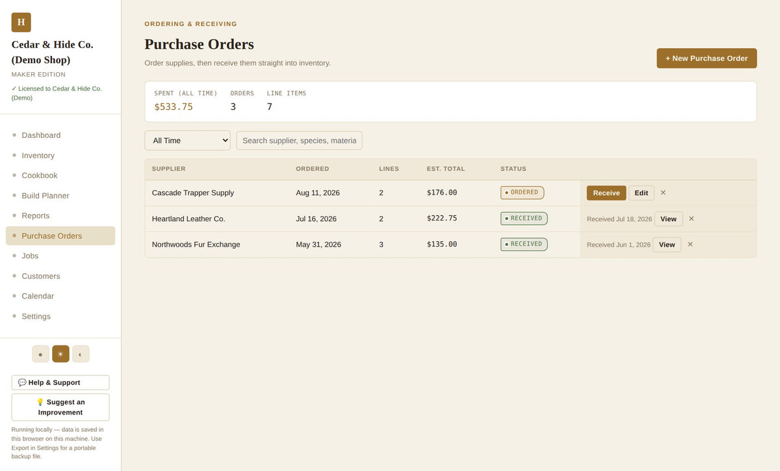Select the light sun theme icon
The height and width of the screenshot is (471, 780).
[x=60, y=354]
